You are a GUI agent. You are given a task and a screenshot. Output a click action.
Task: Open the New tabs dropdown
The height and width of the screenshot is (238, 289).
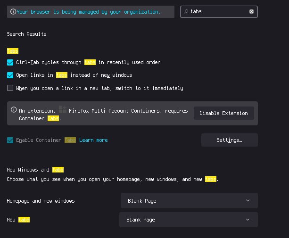[189, 220]
